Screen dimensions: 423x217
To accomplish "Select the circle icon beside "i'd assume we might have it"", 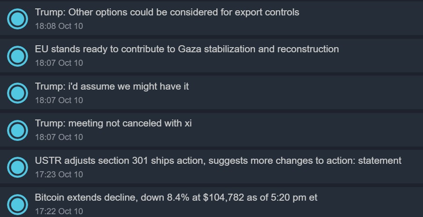I will coord(18,93).
